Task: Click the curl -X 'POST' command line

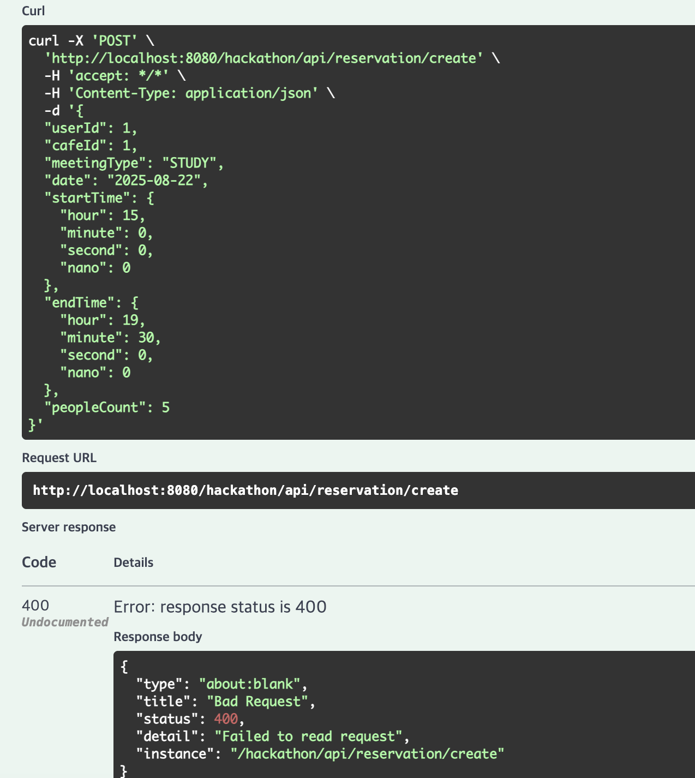Action: tap(91, 41)
